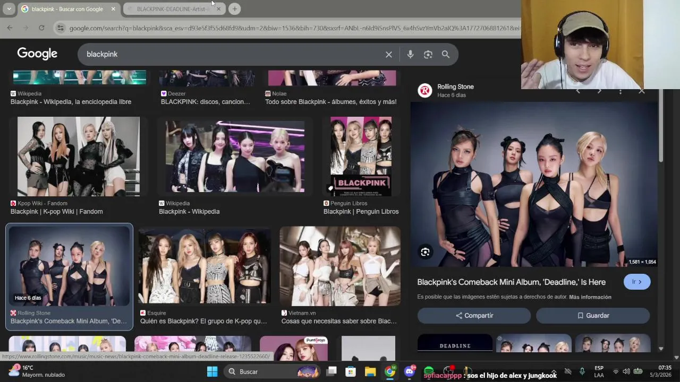The height and width of the screenshot is (382, 680).
Task: Open Spotify from taskbar
Action: click(x=429, y=371)
